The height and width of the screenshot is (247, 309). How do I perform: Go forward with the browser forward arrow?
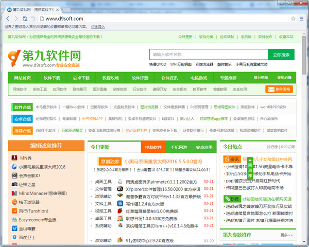click(16, 19)
